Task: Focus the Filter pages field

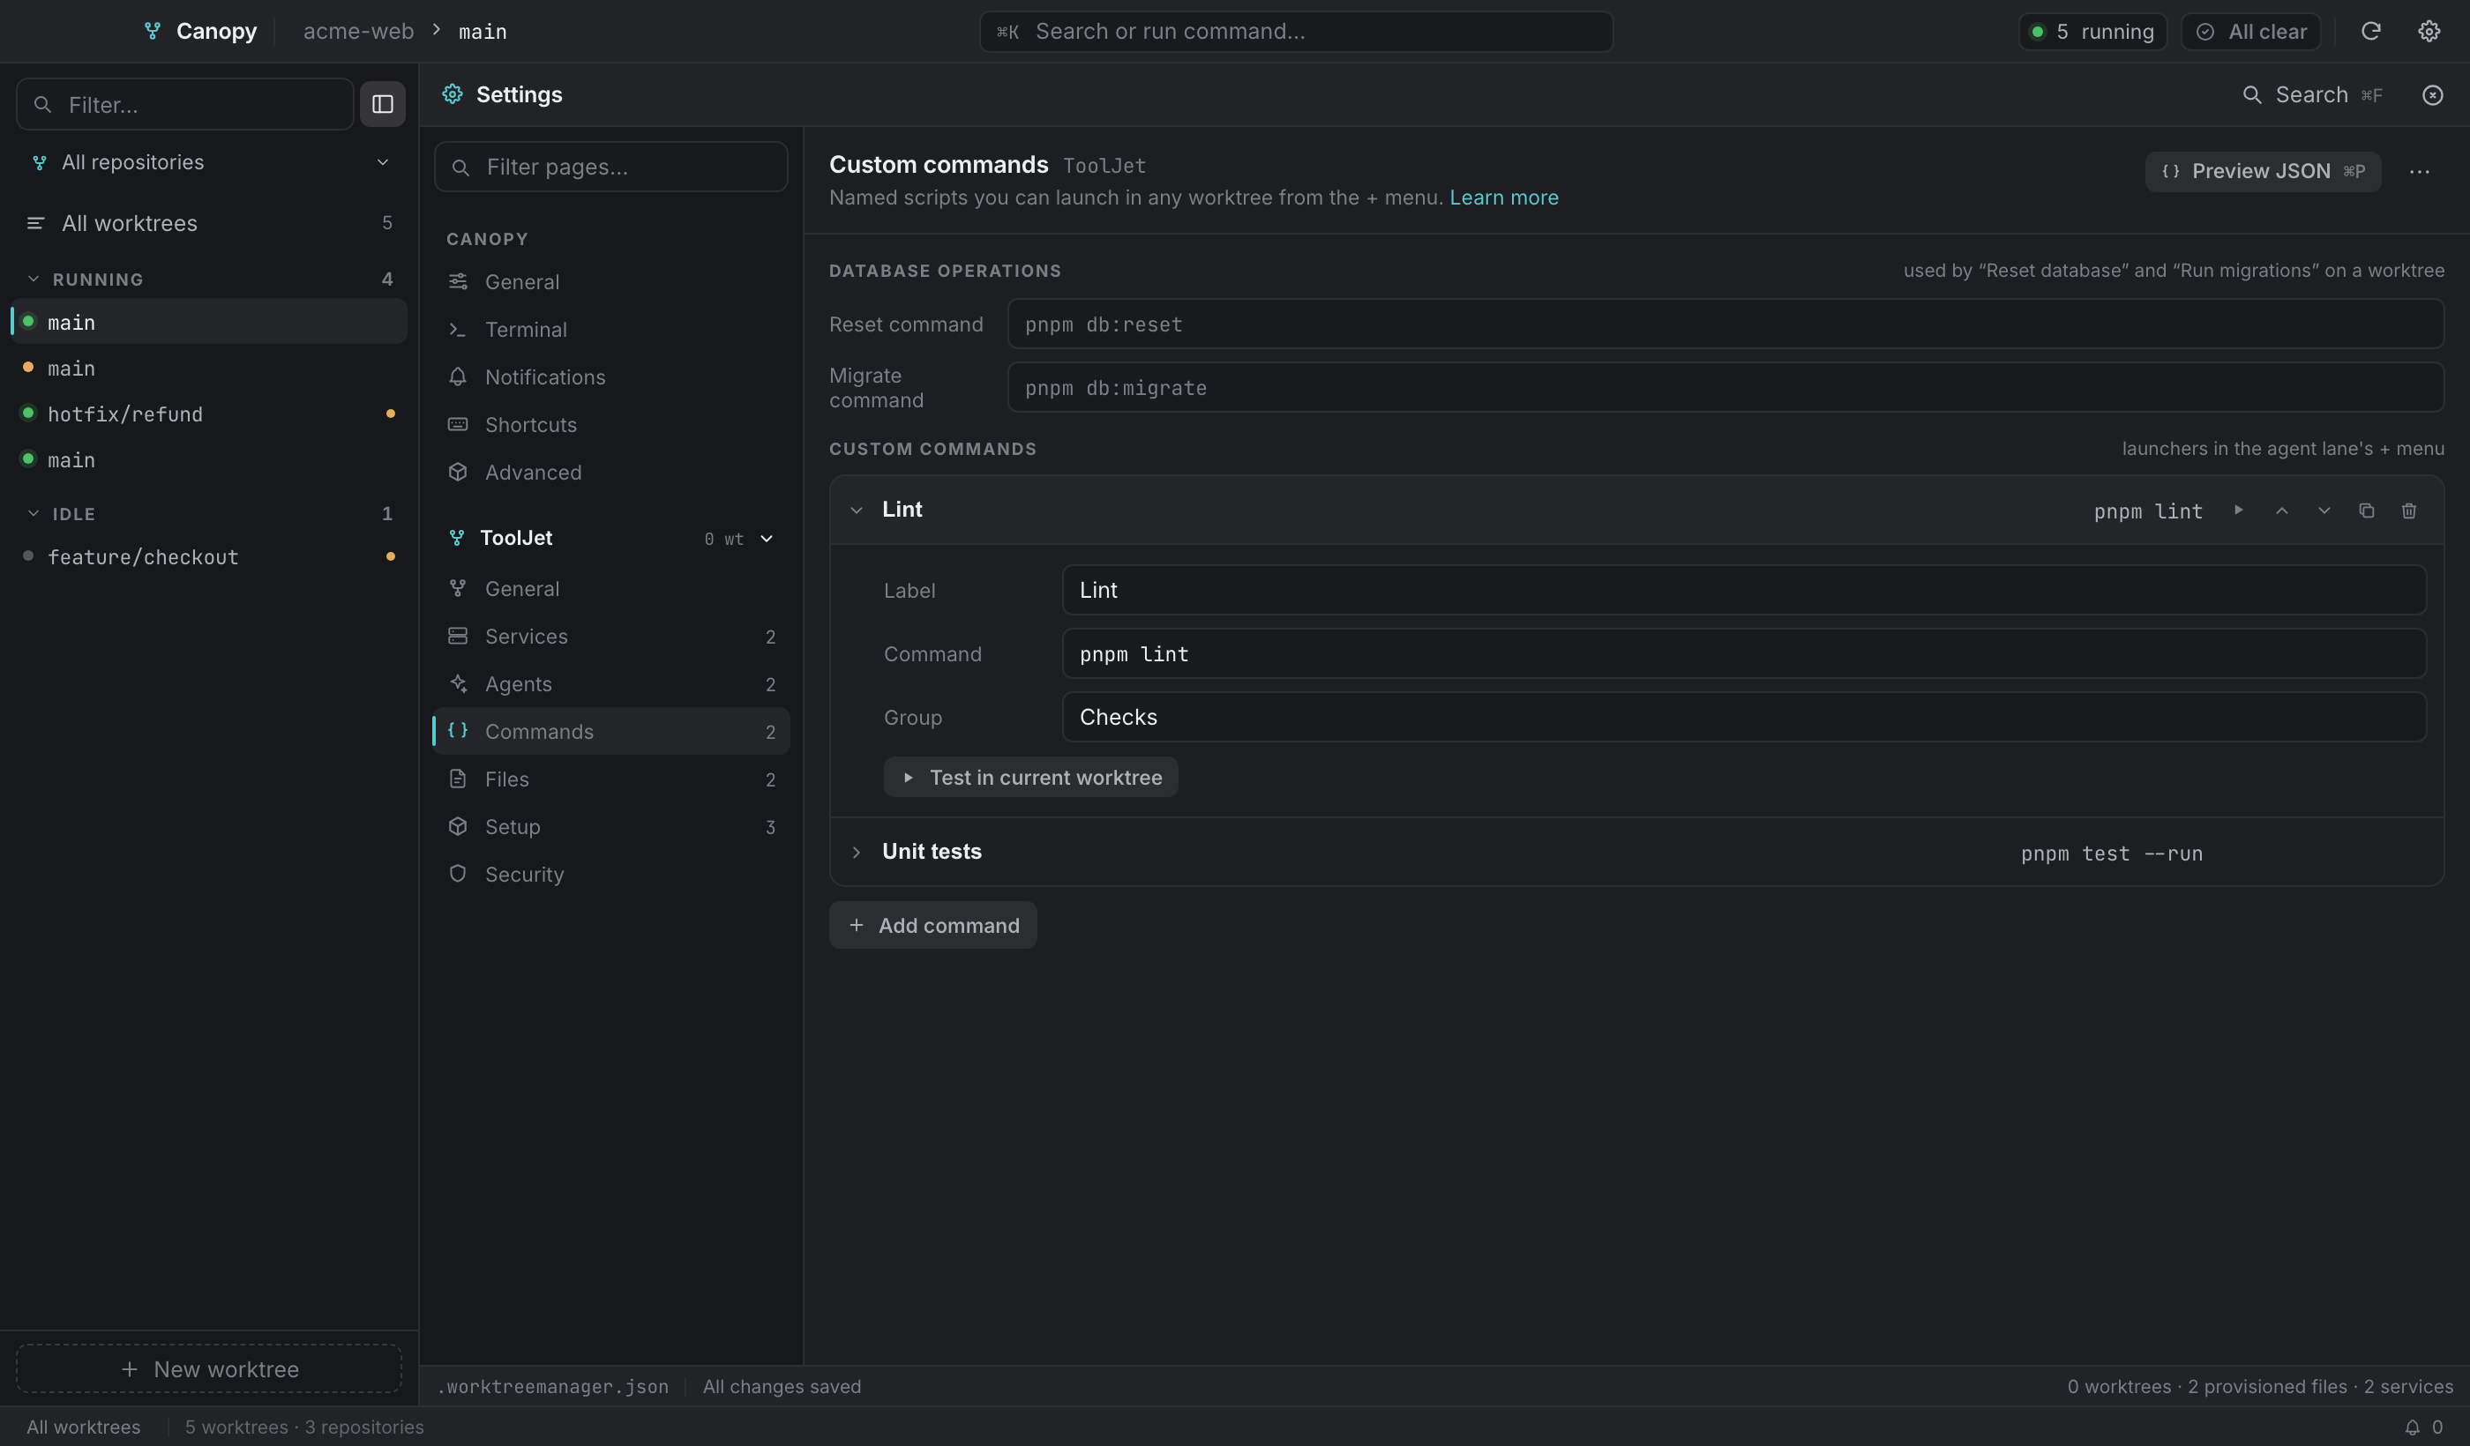Action: click(610, 167)
